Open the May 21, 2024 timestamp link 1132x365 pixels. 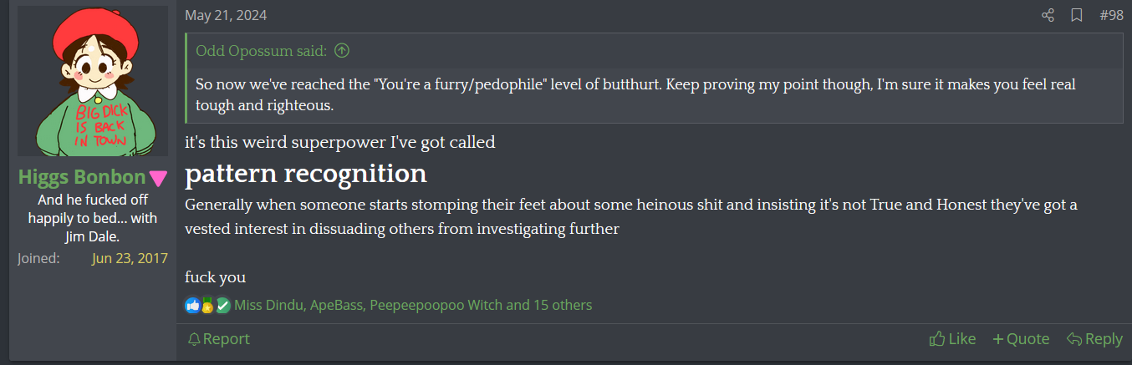[x=226, y=15]
